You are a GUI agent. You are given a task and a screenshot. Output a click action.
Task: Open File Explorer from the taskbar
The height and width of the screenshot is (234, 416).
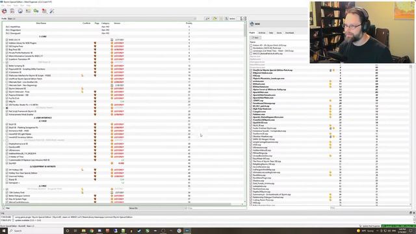point(84,231)
